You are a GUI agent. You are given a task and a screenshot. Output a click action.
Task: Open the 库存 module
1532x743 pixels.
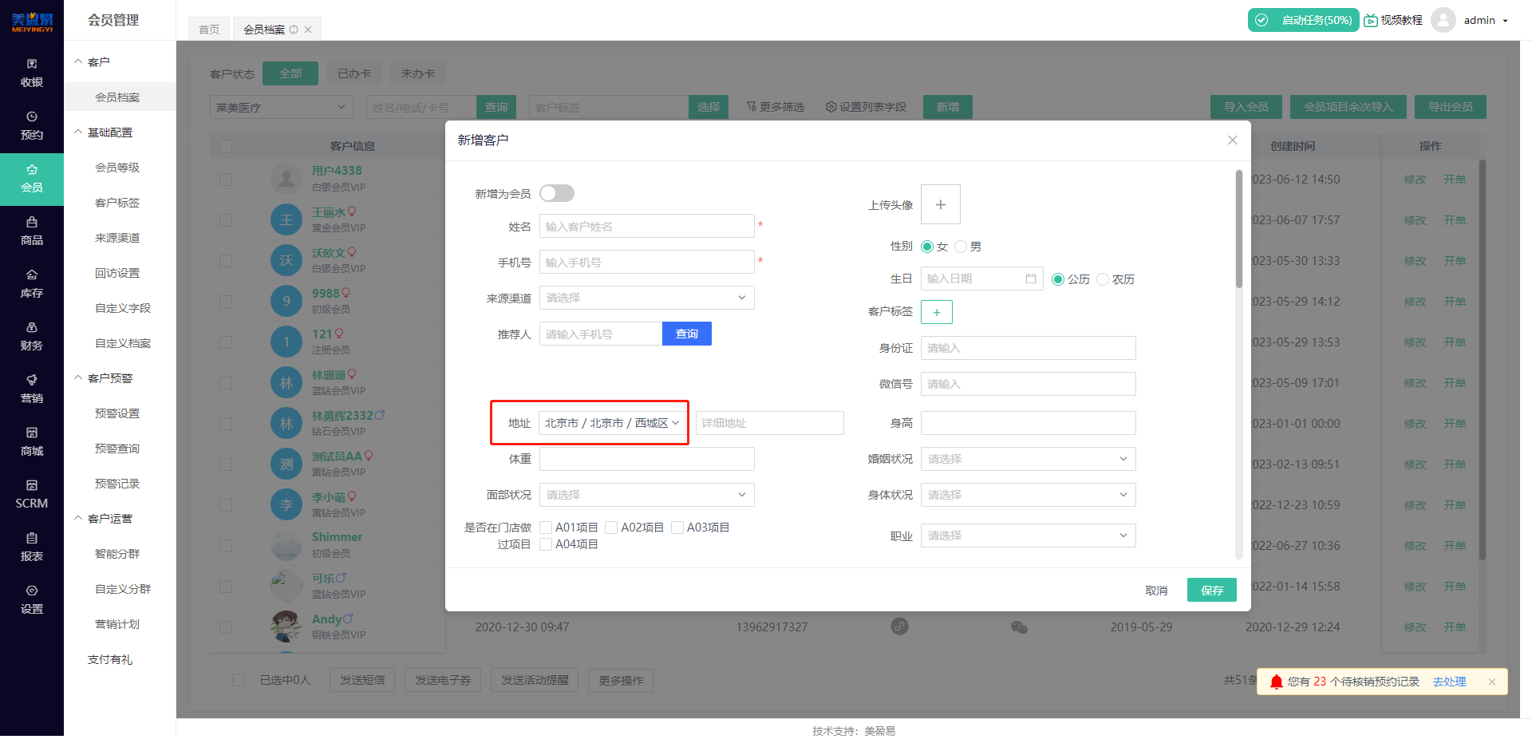[32, 284]
